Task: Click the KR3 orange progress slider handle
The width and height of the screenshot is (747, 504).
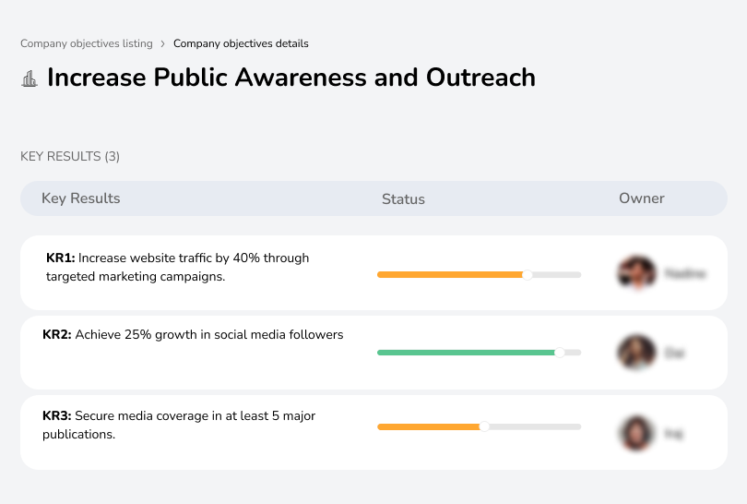Action: pyautogui.click(x=484, y=426)
